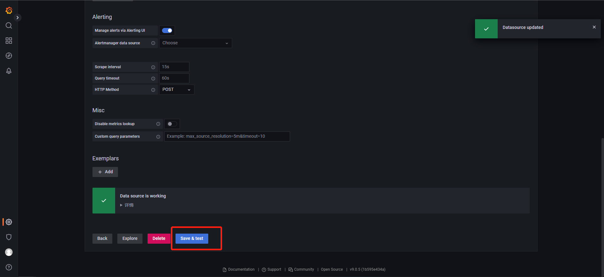Image resolution: width=604 pixels, height=277 pixels.
Task: Open the Alerting bell icon
Action: (x=9, y=71)
